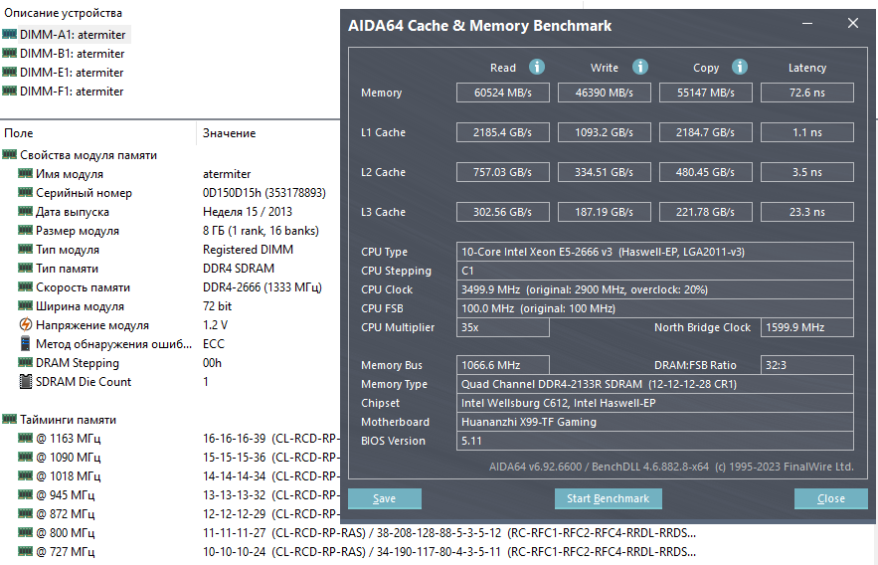
Task: Click the lightning bolt icon for Напряжение модуля
Action: coord(25,325)
